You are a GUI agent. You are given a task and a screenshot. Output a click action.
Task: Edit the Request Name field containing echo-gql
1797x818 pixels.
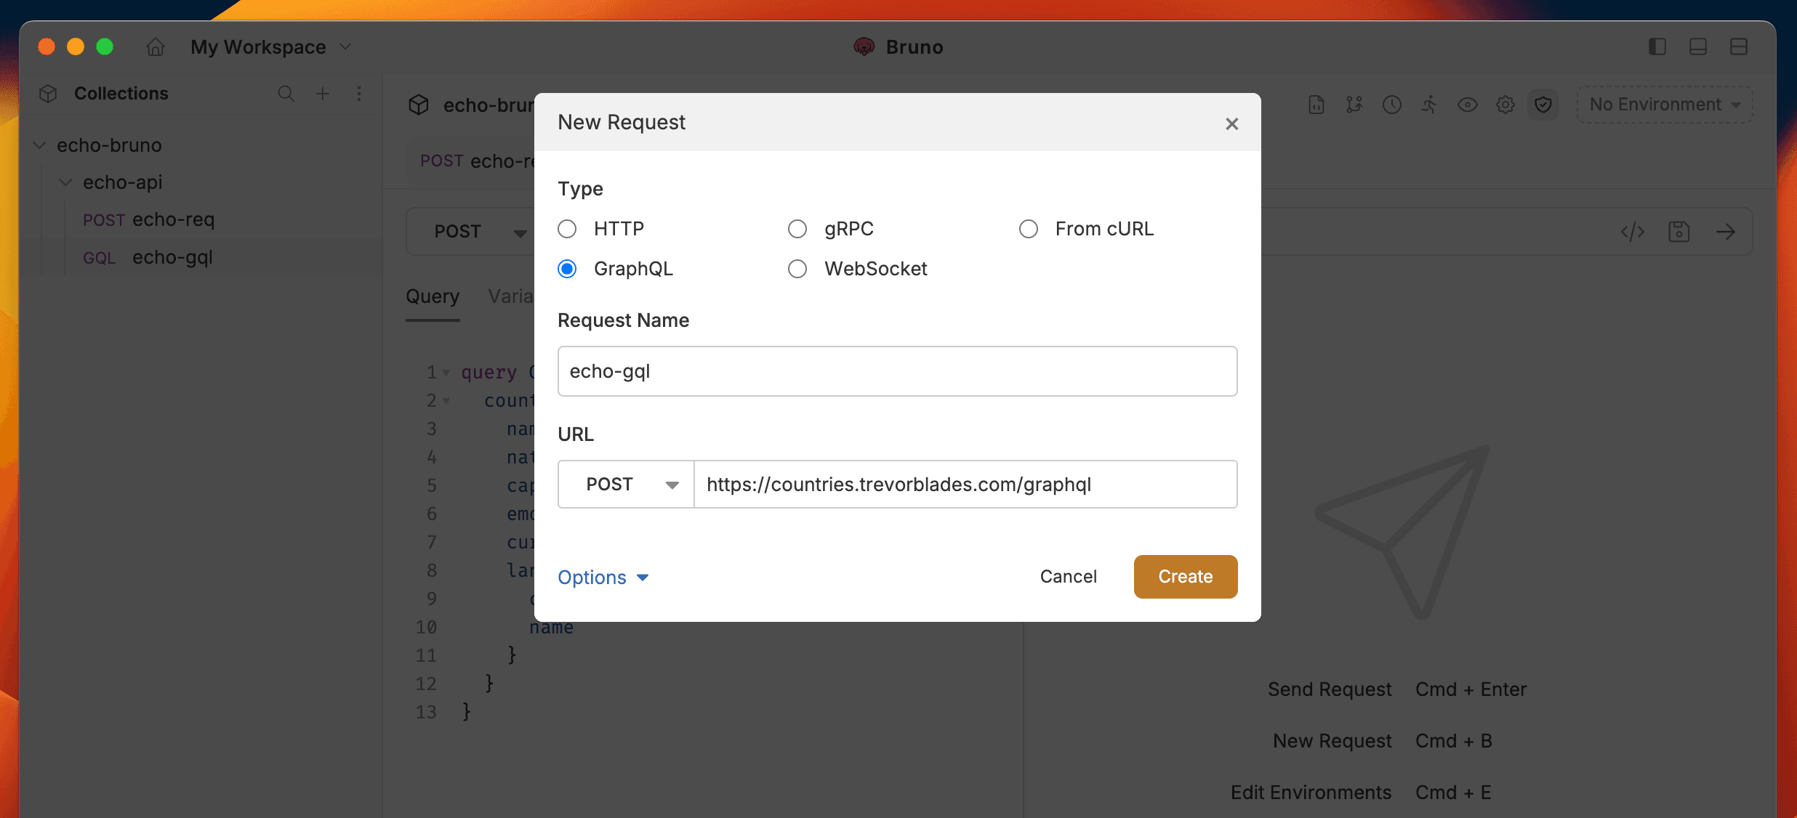point(897,370)
